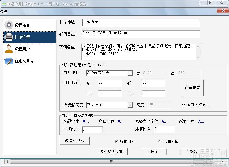Click 选择打印机 button
This screenshot has height=167, width=229.
click(75, 141)
